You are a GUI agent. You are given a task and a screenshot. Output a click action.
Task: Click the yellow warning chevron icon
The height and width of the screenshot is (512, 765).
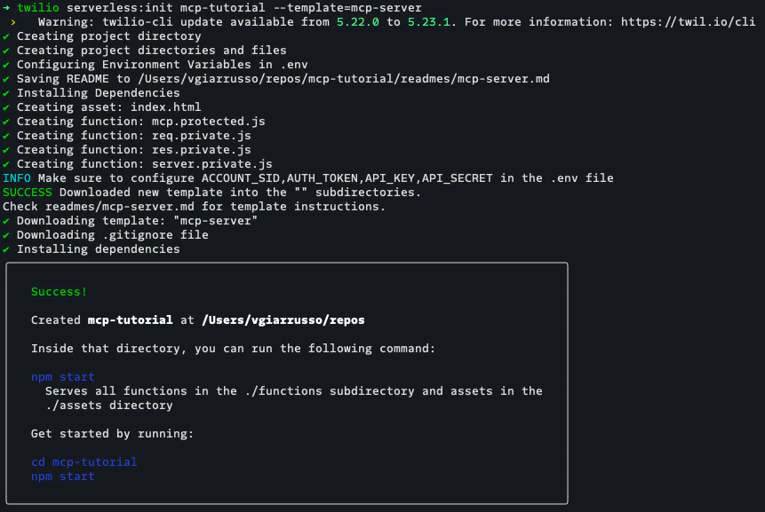point(13,22)
